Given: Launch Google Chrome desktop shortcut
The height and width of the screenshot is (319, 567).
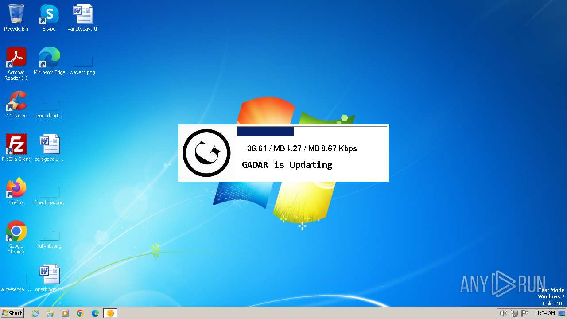Looking at the screenshot, I should point(16,237).
